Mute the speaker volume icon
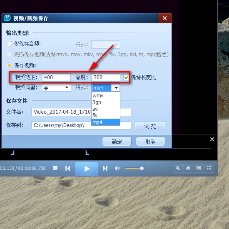Image resolution: width=229 pixels, height=229 pixels. pyautogui.click(x=117, y=168)
